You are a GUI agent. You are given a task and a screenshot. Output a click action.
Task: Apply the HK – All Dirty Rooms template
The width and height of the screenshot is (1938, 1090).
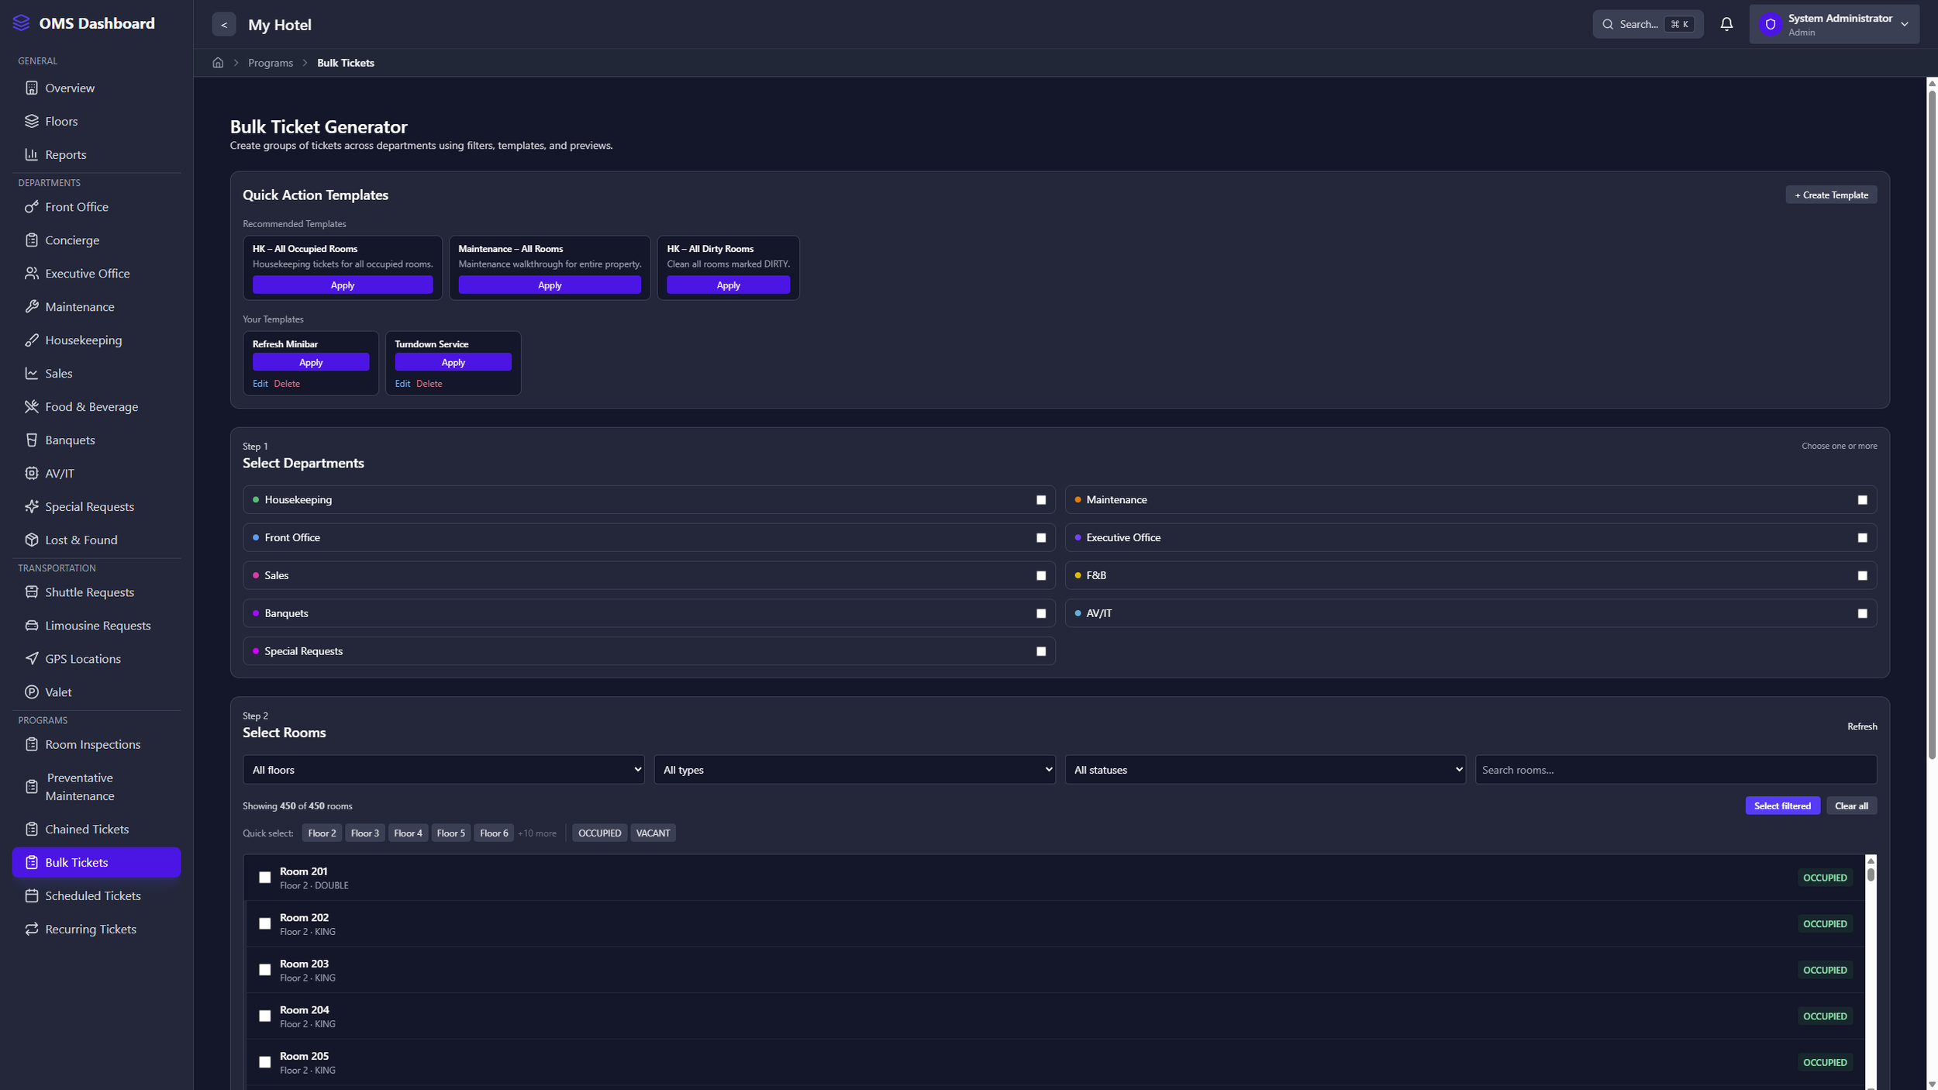pos(727,285)
